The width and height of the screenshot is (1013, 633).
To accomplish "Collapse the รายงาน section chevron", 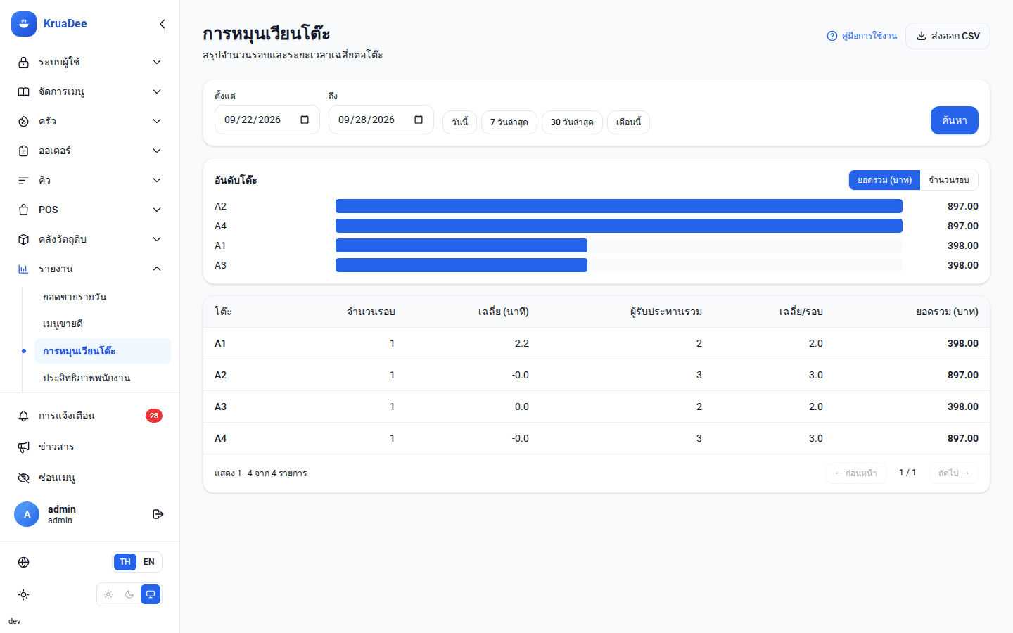I will [x=157, y=269].
